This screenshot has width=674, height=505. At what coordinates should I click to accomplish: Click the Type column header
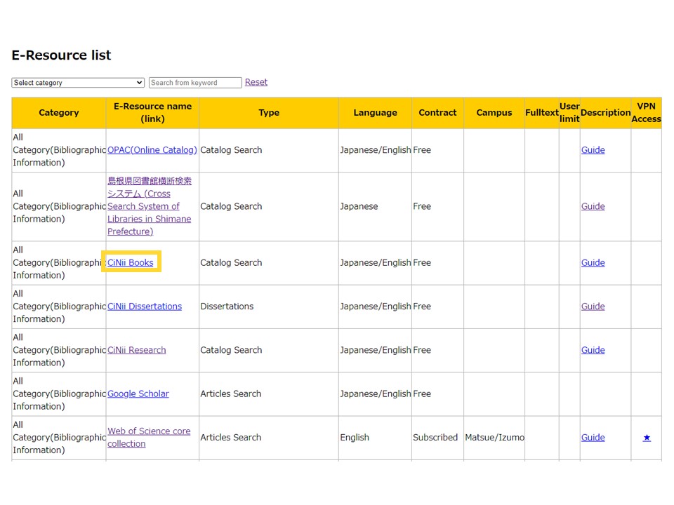coord(269,113)
